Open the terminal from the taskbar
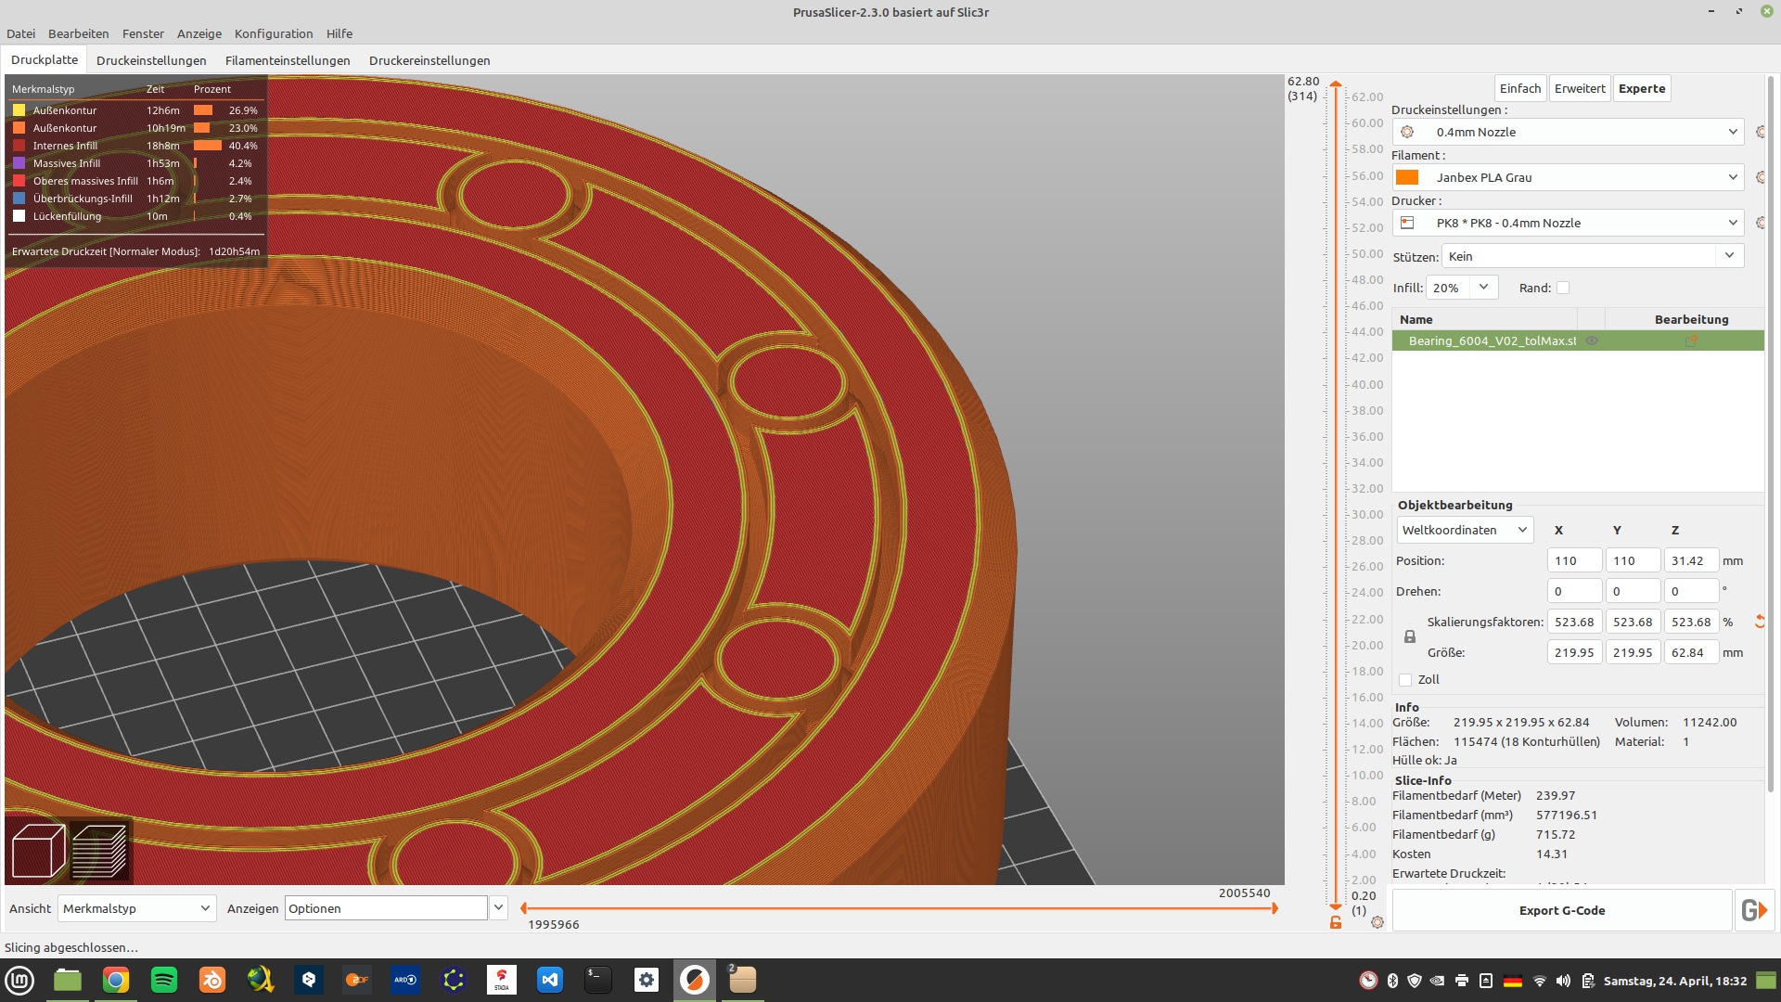1781x1002 pixels. pyautogui.click(x=598, y=980)
